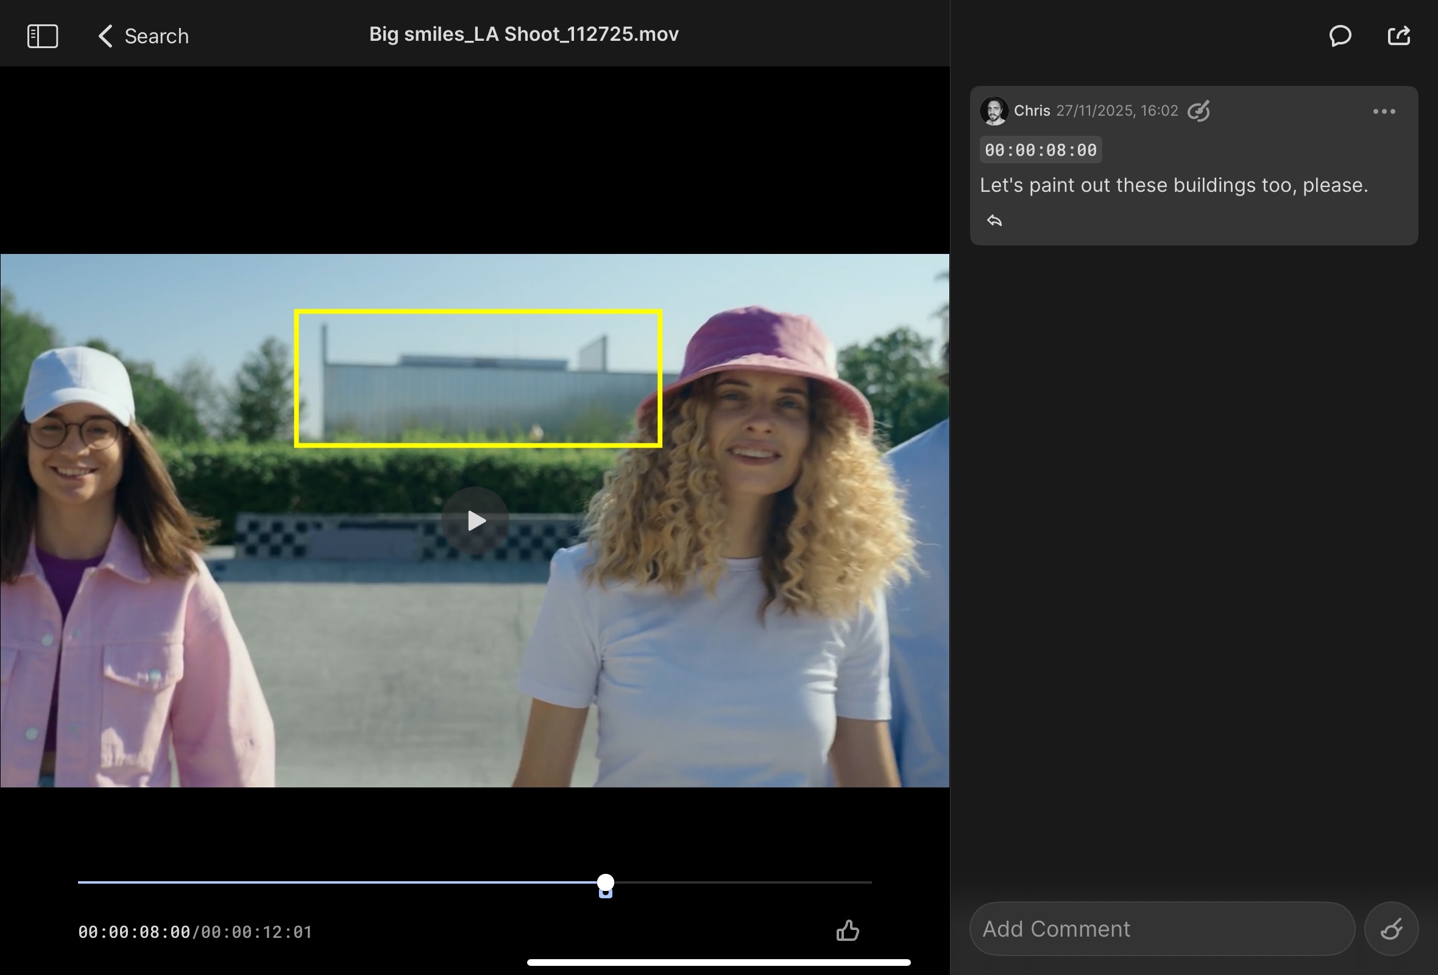Toggle the current timecode display format

click(x=133, y=932)
